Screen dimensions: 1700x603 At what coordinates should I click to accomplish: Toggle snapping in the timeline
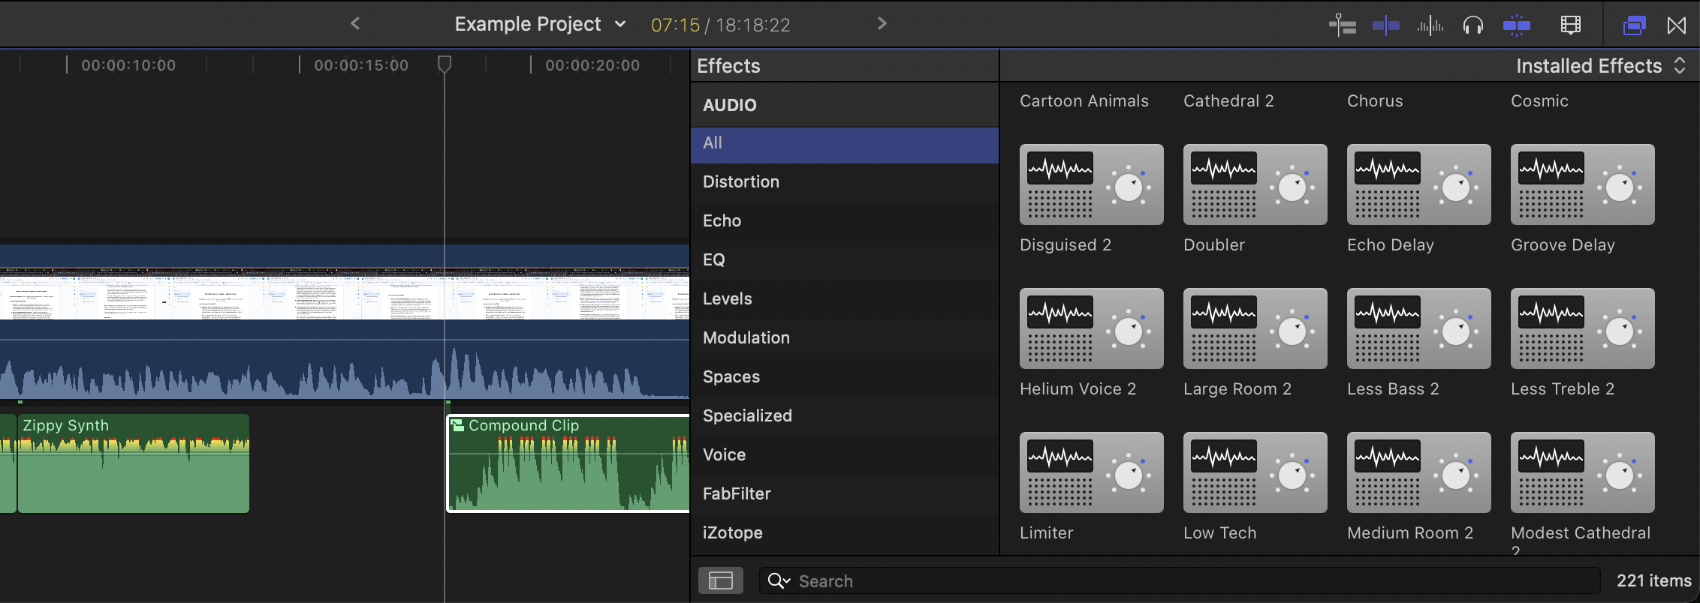1517,25
